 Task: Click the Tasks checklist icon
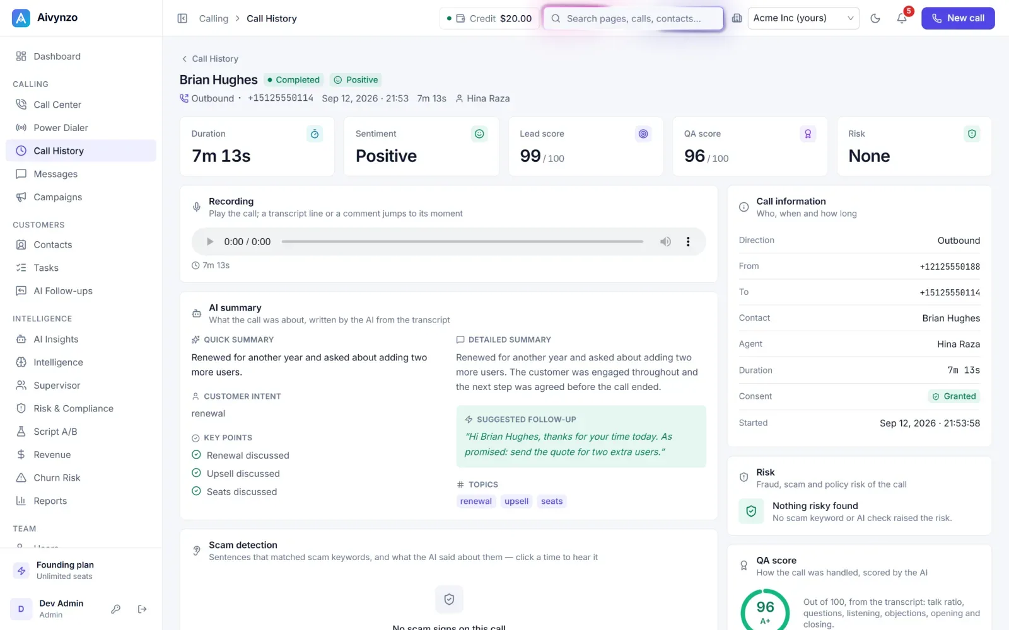coord(21,268)
